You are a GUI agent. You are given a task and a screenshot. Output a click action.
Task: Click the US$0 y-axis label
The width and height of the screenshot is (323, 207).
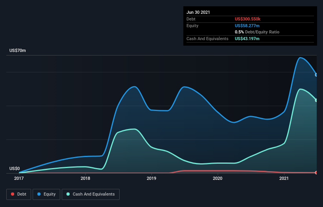point(15,168)
